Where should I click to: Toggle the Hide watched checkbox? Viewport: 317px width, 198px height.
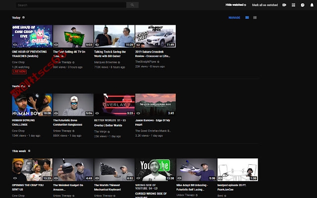pos(245,5)
